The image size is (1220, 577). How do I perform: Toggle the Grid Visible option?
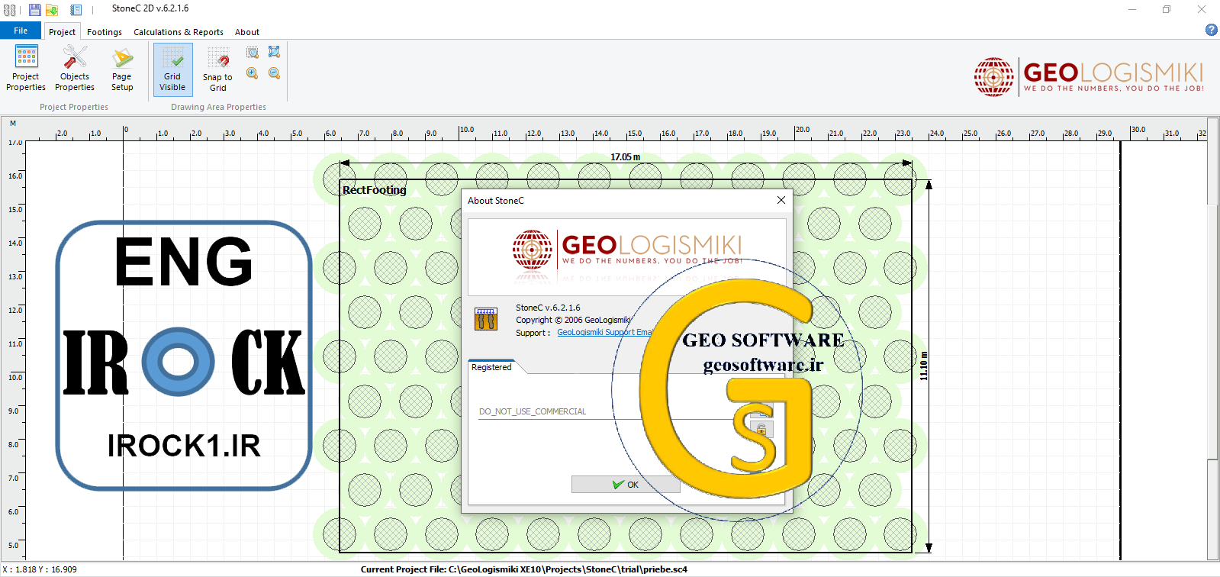point(172,69)
